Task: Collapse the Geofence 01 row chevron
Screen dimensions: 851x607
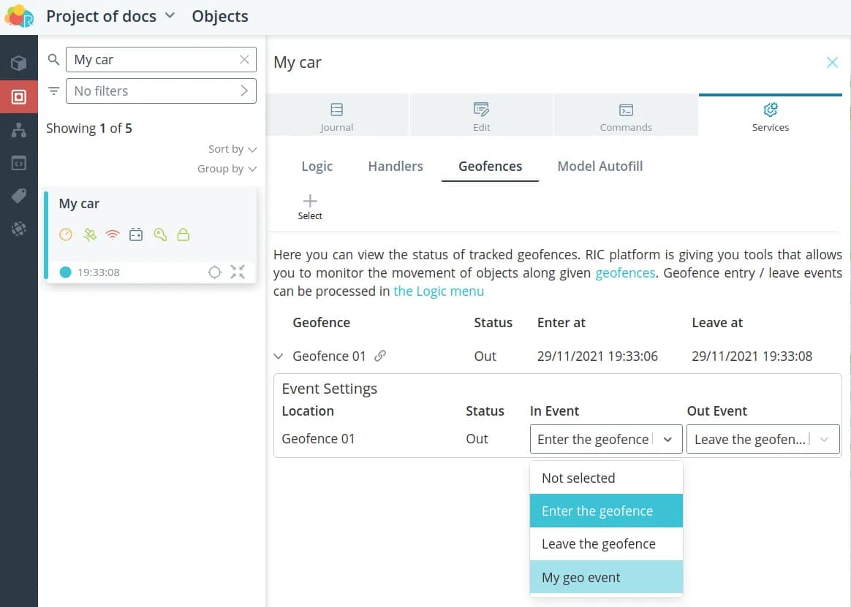Action: [x=278, y=356]
